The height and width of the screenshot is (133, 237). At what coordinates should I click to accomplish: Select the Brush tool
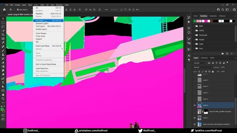tap(3, 51)
